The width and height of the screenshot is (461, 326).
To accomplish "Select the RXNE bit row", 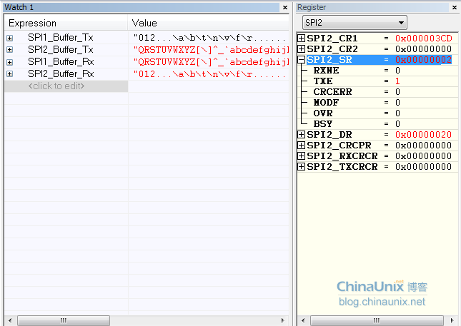I will pyautogui.click(x=326, y=71).
